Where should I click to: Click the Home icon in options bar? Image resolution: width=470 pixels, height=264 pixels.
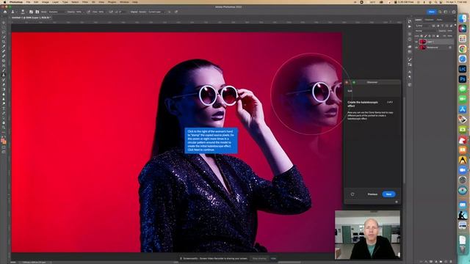[5, 12]
